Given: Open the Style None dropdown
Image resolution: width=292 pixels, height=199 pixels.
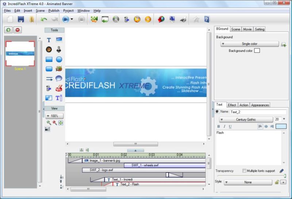Looking at the screenshot, I should (248, 183).
